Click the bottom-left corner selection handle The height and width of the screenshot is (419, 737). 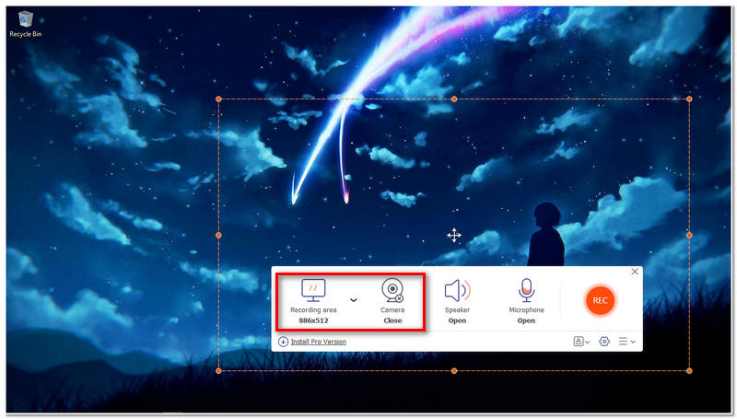[x=218, y=371]
